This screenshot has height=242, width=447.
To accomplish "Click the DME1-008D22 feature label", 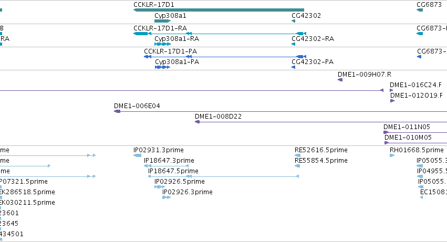I will (x=218, y=117).
